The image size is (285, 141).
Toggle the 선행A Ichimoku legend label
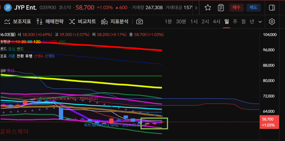(39, 56)
